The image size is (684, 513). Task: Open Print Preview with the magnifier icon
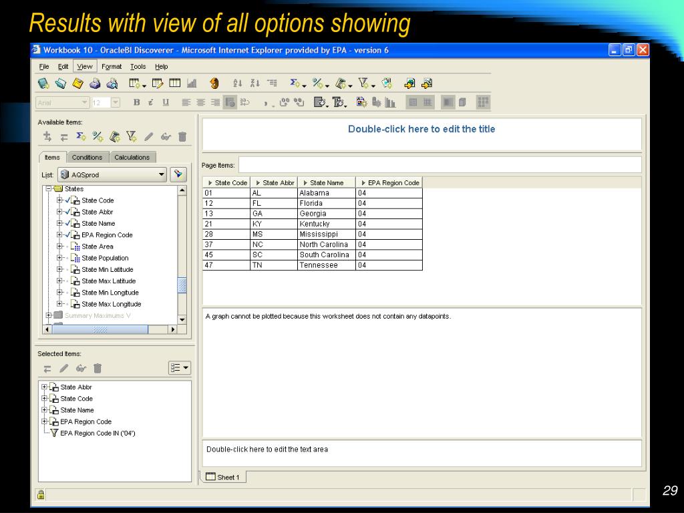coord(112,83)
